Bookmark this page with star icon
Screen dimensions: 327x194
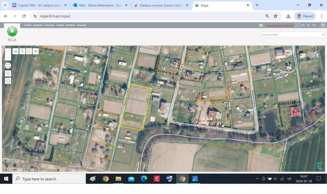(276, 16)
